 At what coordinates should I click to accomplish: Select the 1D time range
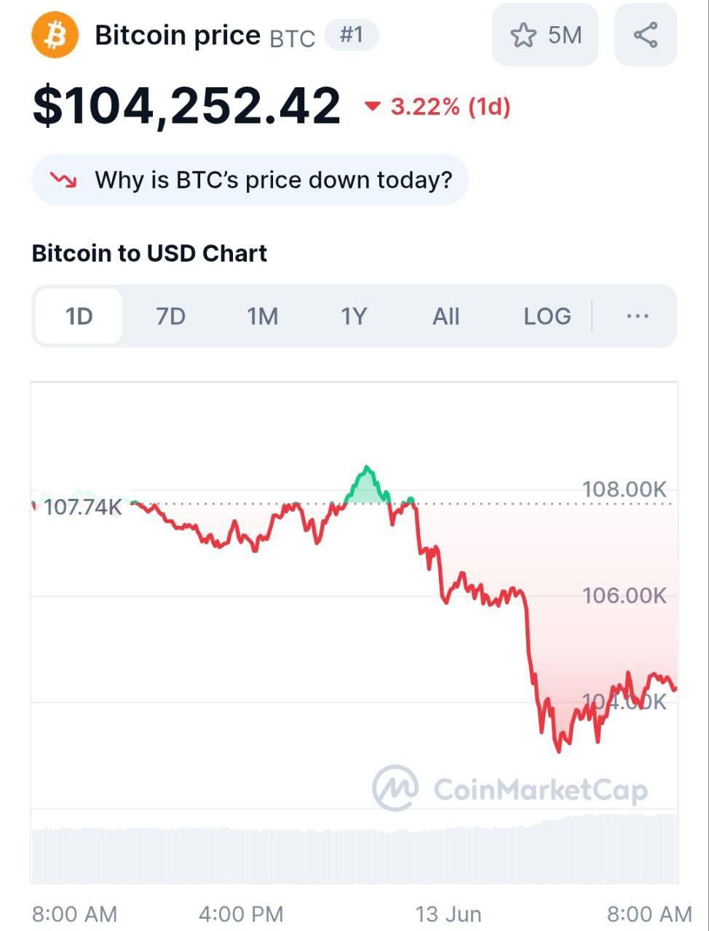[x=79, y=316]
